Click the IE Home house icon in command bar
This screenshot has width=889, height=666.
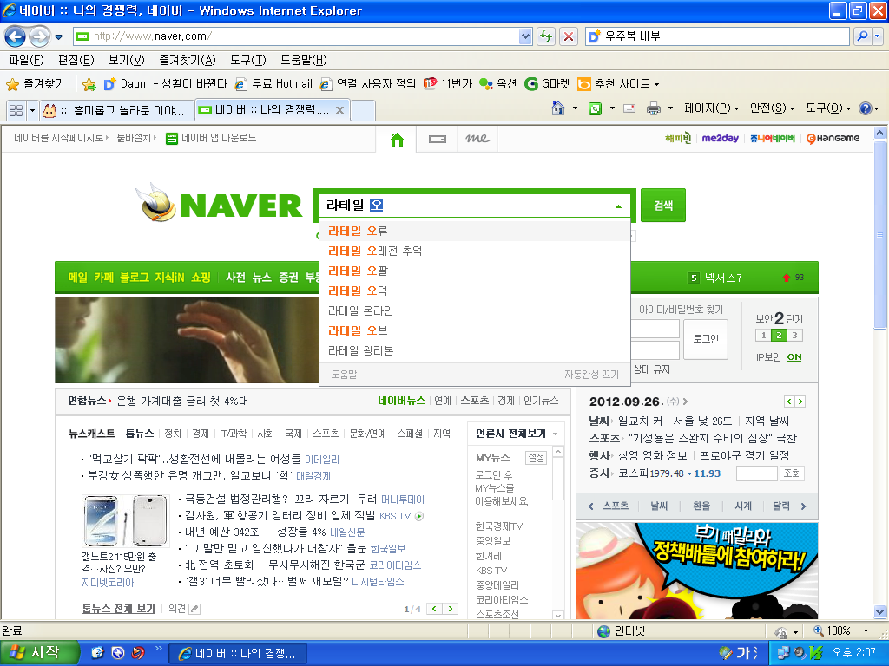click(x=558, y=108)
